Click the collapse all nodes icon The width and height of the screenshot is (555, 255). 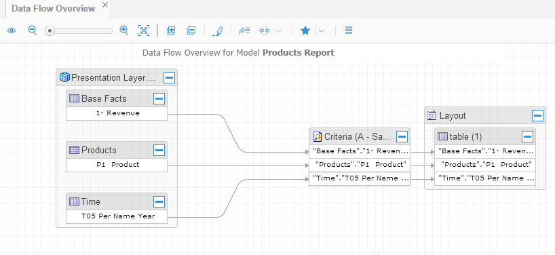coord(191,31)
